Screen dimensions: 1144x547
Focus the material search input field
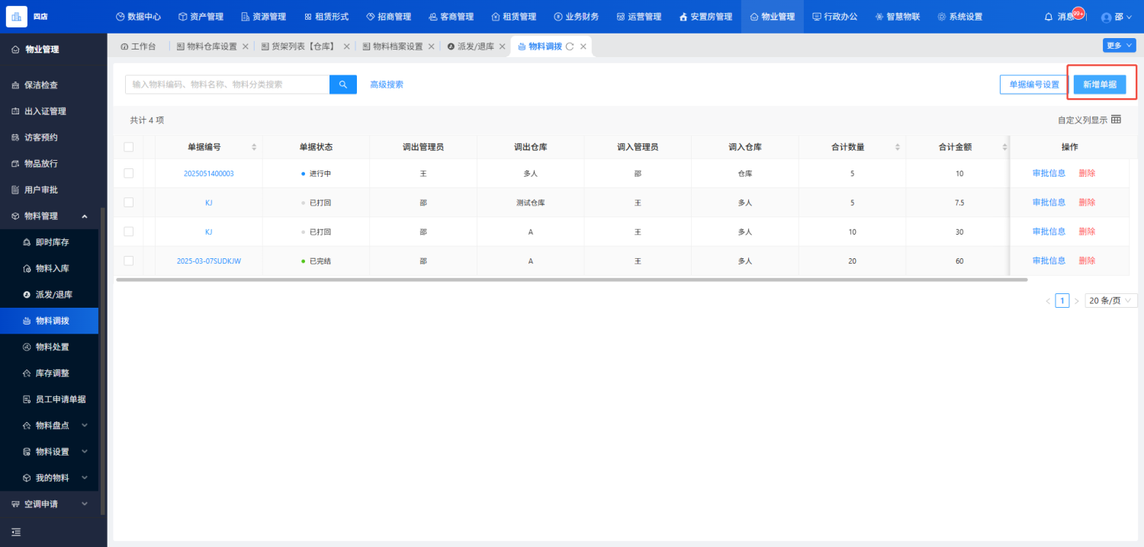click(x=227, y=85)
